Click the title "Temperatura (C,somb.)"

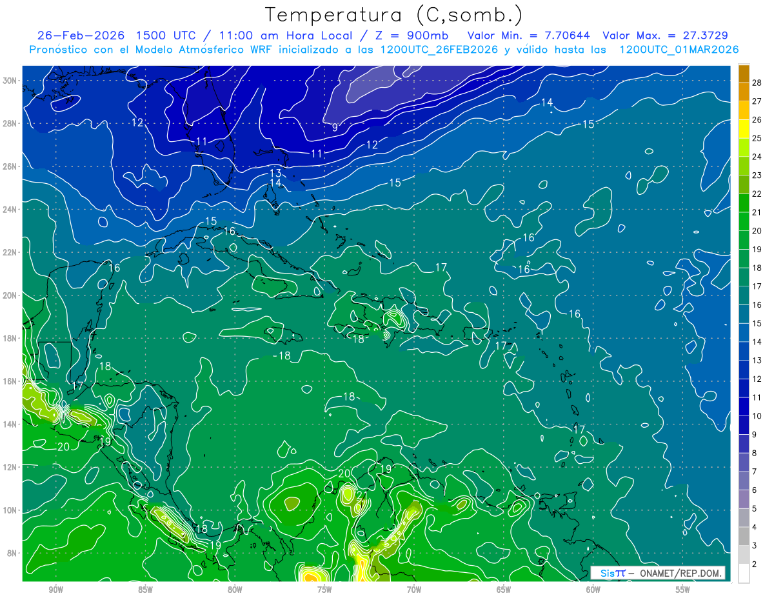coord(394,15)
